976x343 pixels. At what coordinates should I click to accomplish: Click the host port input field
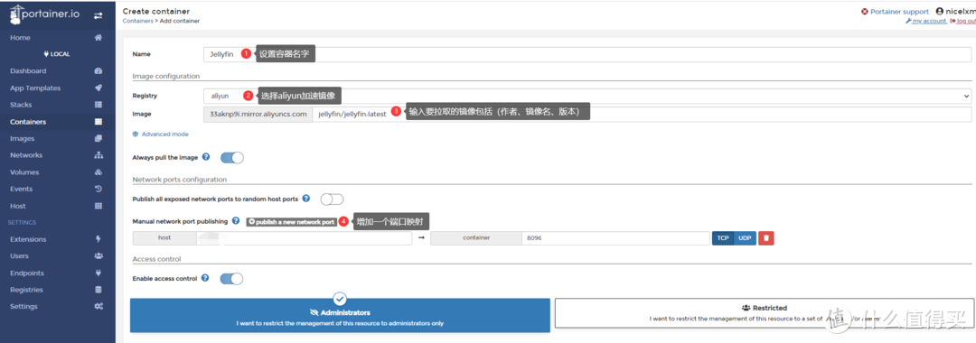point(304,238)
